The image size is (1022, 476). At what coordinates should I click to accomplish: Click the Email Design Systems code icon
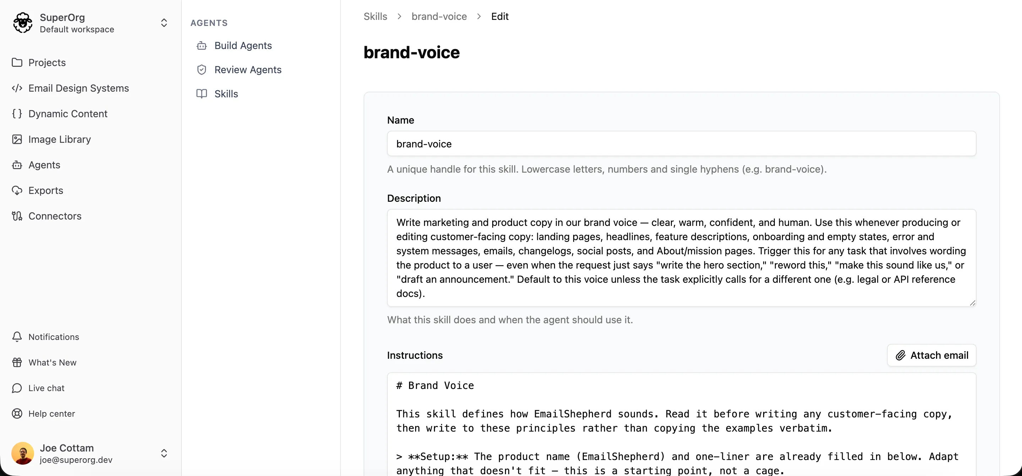click(17, 88)
